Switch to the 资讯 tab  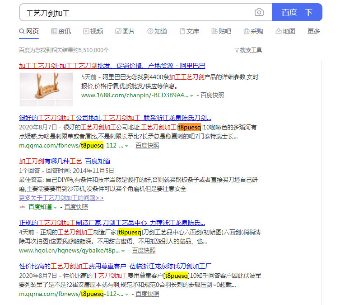coord(61,31)
